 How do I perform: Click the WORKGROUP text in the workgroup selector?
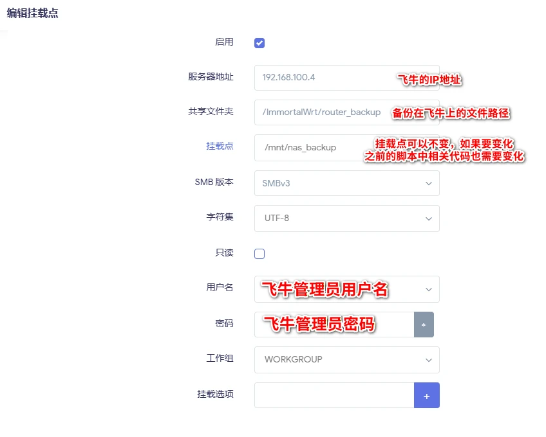tap(293, 360)
